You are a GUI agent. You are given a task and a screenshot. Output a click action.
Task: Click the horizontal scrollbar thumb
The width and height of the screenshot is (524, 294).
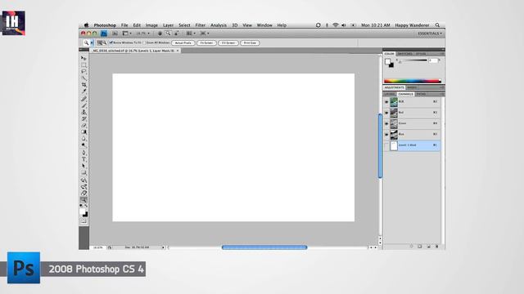tap(264, 247)
